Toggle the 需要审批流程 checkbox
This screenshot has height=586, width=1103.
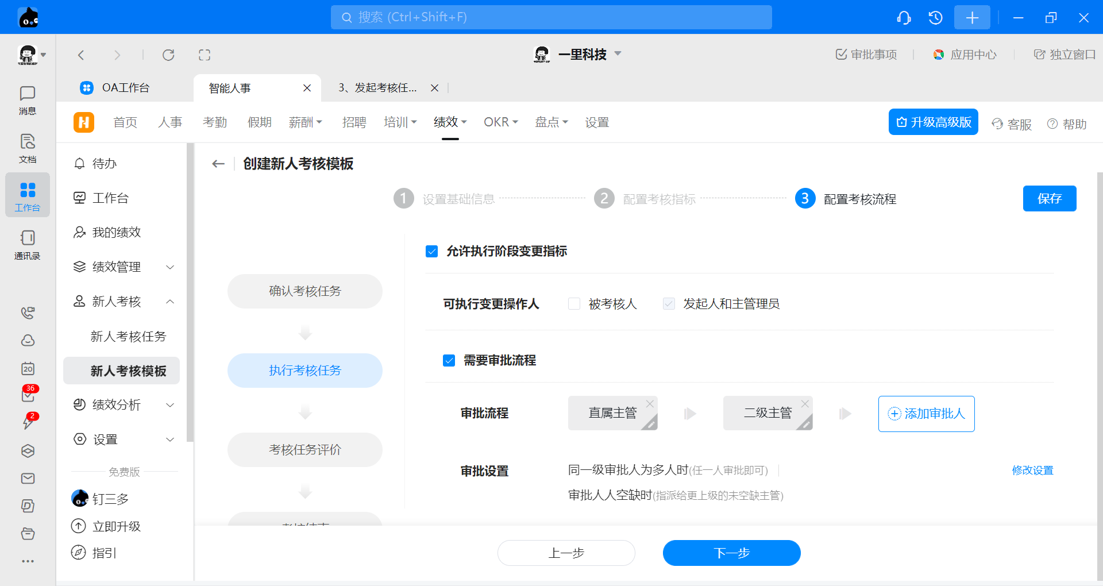(x=449, y=360)
